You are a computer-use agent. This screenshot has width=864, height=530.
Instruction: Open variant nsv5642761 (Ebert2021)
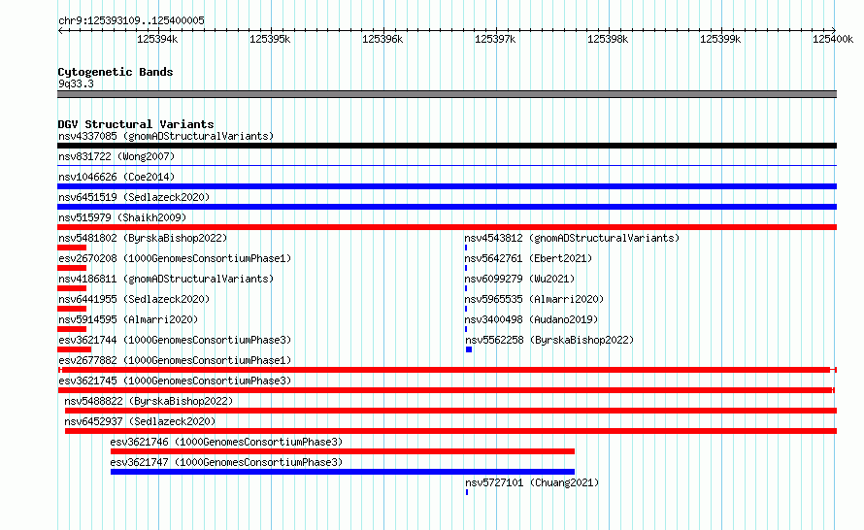coord(528,258)
